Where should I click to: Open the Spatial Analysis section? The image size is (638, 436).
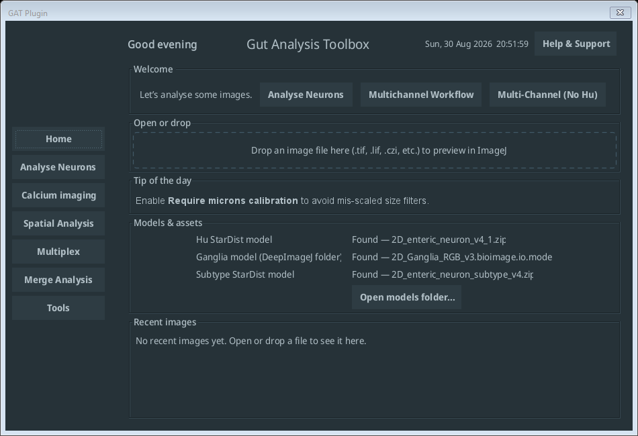tap(58, 223)
